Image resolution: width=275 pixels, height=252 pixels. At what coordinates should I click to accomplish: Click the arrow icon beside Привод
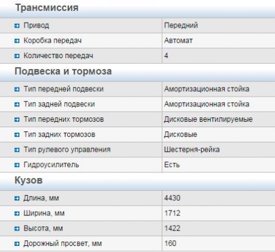17,26
